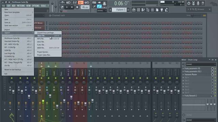The height and width of the screenshot is (122, 218).
Task: Click the question mark help icon
Action: (203, 3)
